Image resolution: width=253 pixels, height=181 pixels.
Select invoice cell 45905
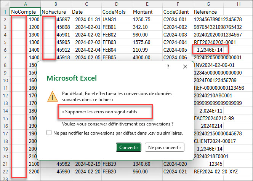[56, 42]
